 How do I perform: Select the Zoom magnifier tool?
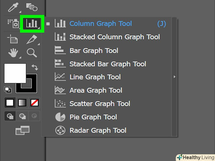(x=31, y=53)
